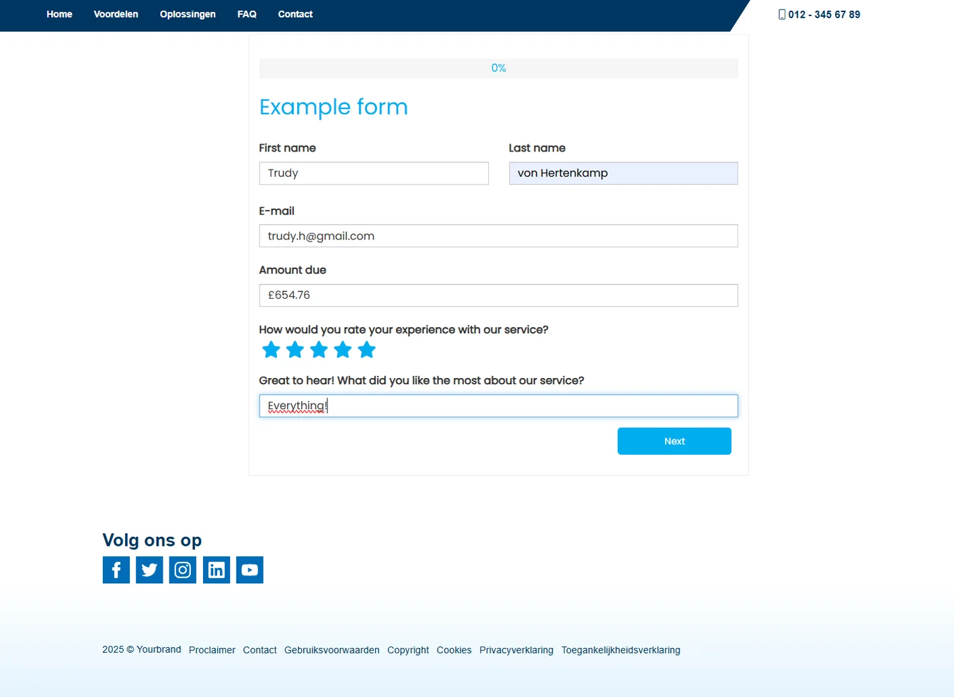The width and height of the screenshot is (954, 697).
Task: Open the Cookies link in the footer
Action: click(x=454, y=650)
